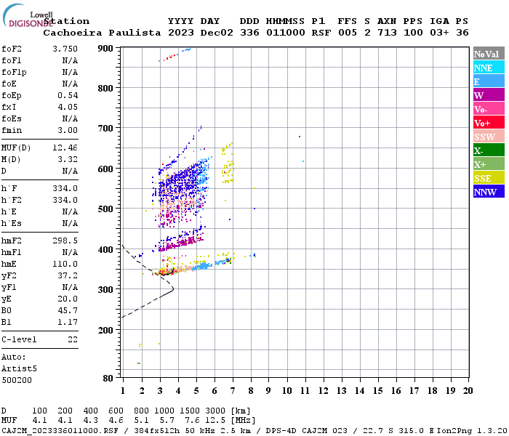
Task: Click the B1 value 1.17
Action: (x=68, y=322)
